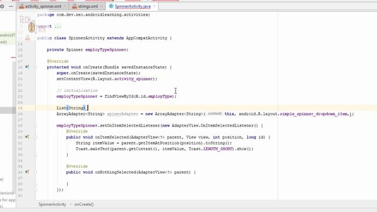The image size is (377, 212).
Task: Collapse the onCreate method fold marker
Action: [35, 67]
